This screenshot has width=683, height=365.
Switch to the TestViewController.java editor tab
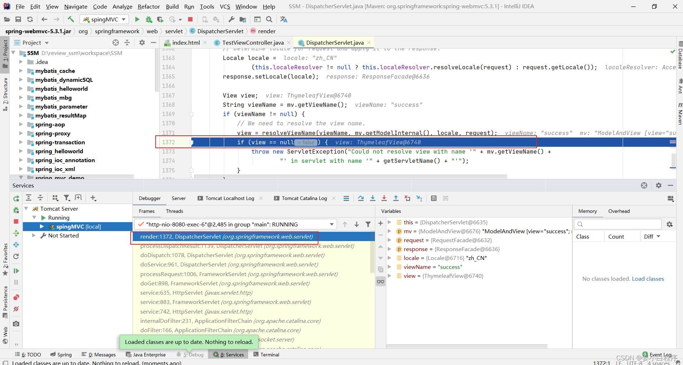point(253,42)
